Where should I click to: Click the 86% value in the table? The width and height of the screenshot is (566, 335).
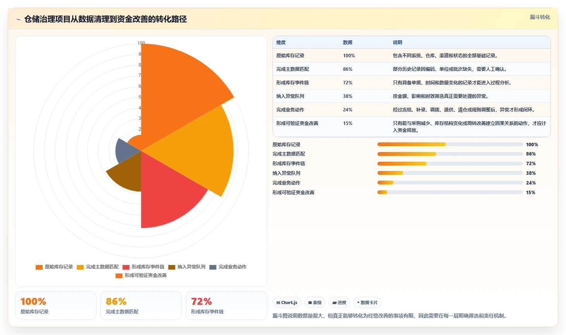coord(348,69)
